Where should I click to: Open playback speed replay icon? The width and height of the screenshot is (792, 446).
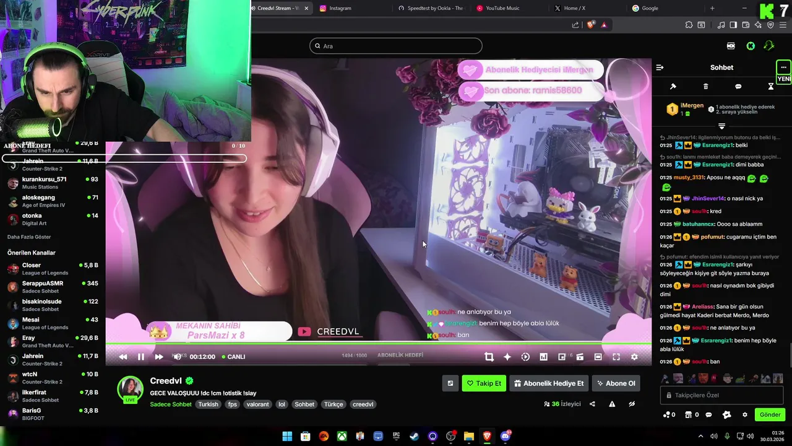[525, 357]
